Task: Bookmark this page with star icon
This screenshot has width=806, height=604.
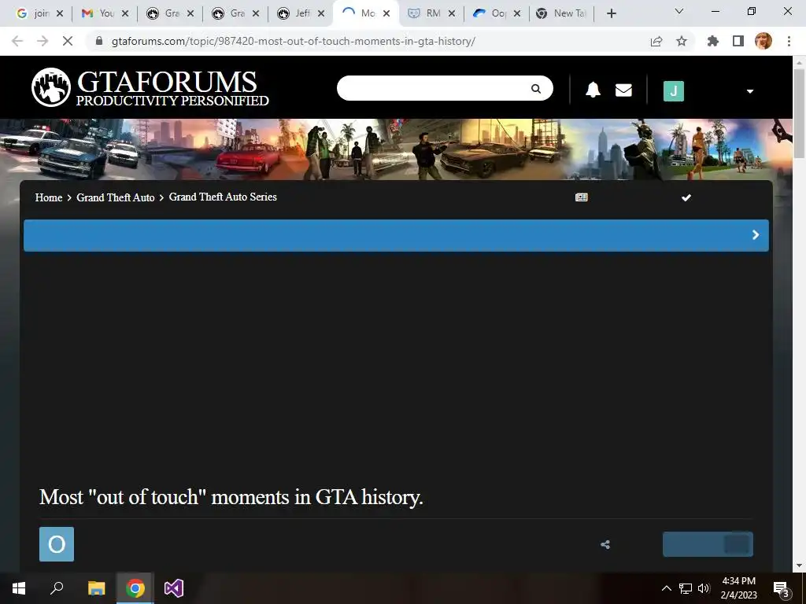Action: coord(681,41)
